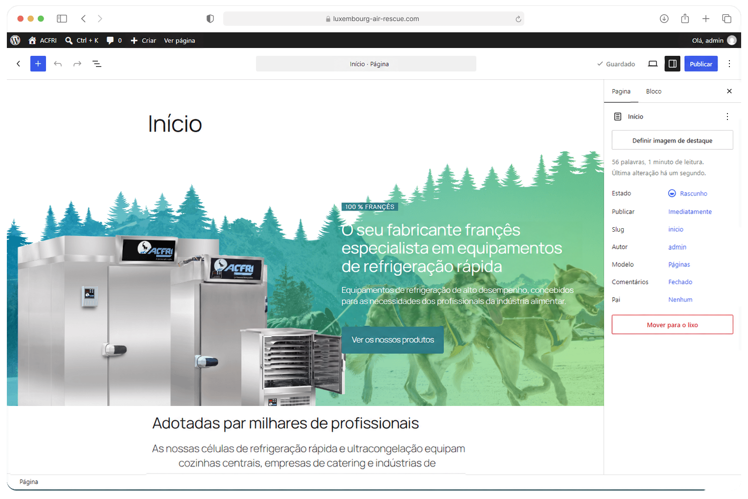The height and width of the screenshot is (499, 748).
Task: Change publish date Imediatamente
Action: point(690,212)
